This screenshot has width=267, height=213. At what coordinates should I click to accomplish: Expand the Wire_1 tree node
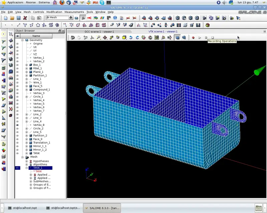pos(27,83)
